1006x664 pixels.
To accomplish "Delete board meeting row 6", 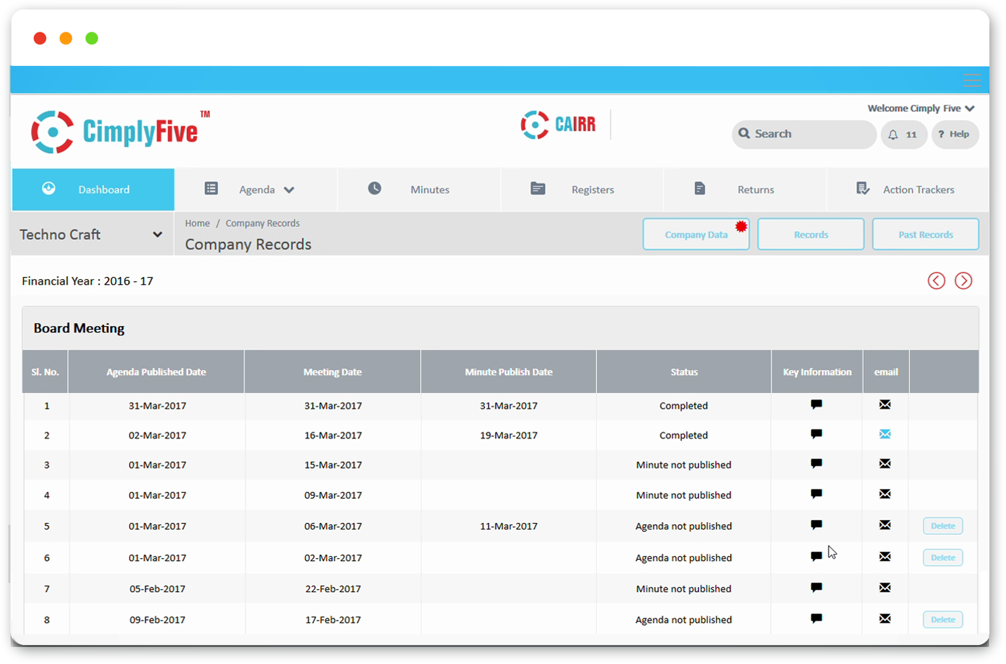I will click(942, 557).
